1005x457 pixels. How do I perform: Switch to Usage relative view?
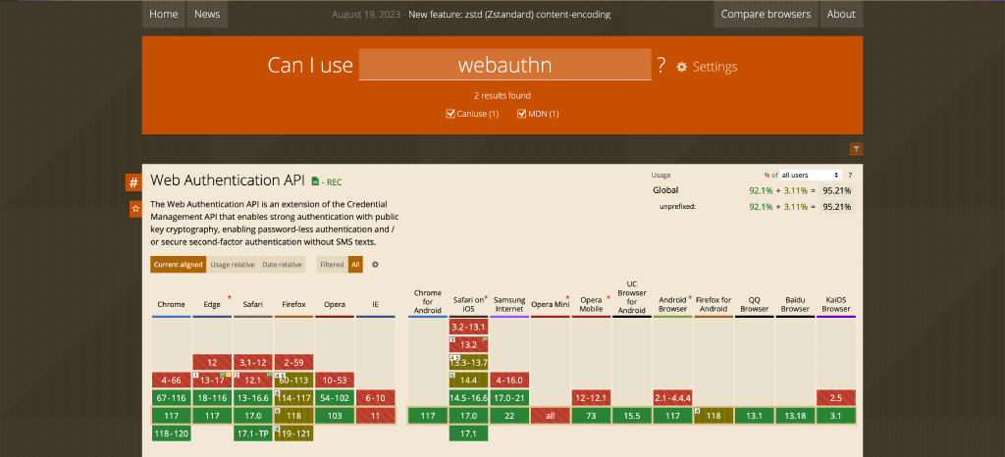point(233,265)
